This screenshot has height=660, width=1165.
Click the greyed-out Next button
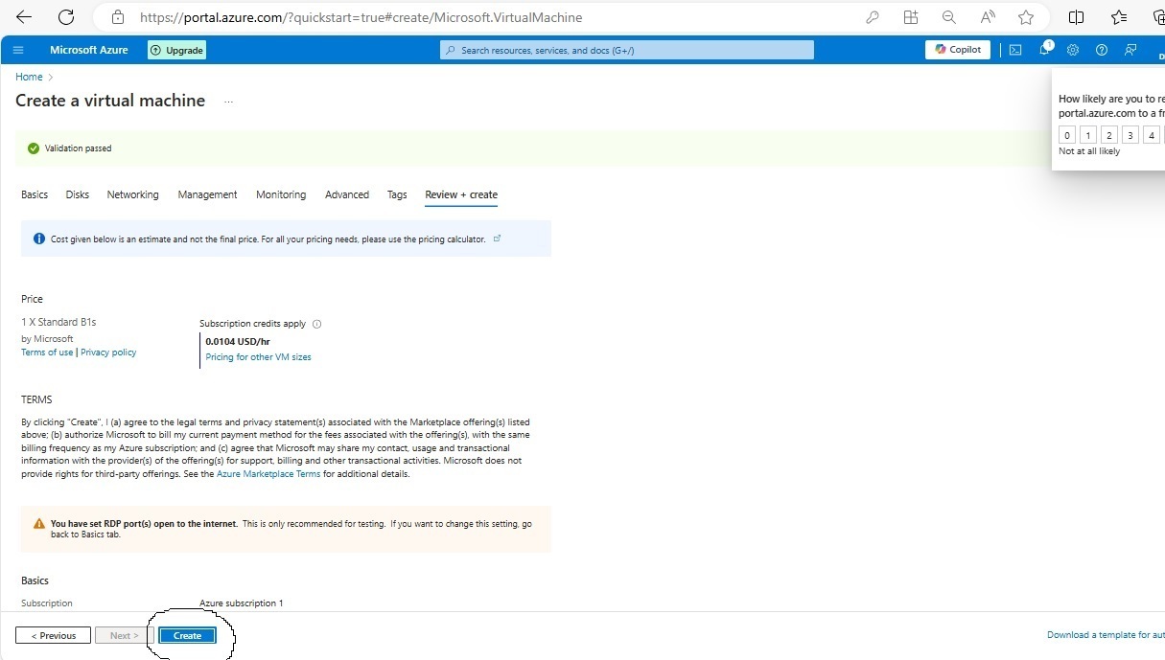pos(124,635)
